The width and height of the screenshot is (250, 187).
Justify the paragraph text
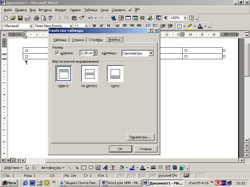(139, 26)
